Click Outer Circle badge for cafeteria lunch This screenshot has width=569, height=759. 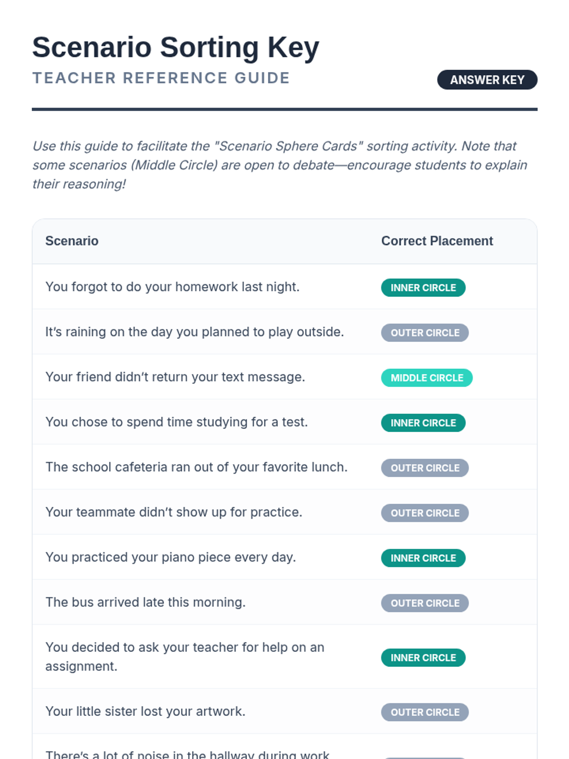(x=425, y=468)
